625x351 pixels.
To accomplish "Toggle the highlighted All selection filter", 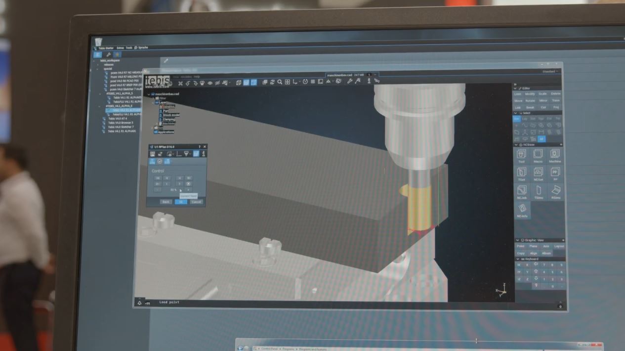I will coord(542,139).
